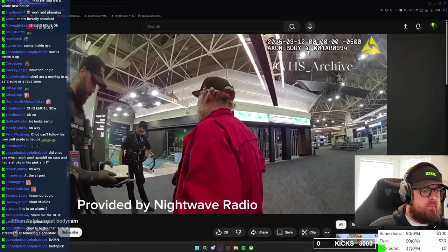Click chat username ninaneener 'At the airport'

[x=14, y=176]
